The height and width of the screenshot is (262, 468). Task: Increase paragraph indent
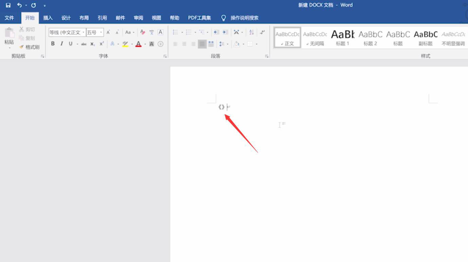pos(225,33)
